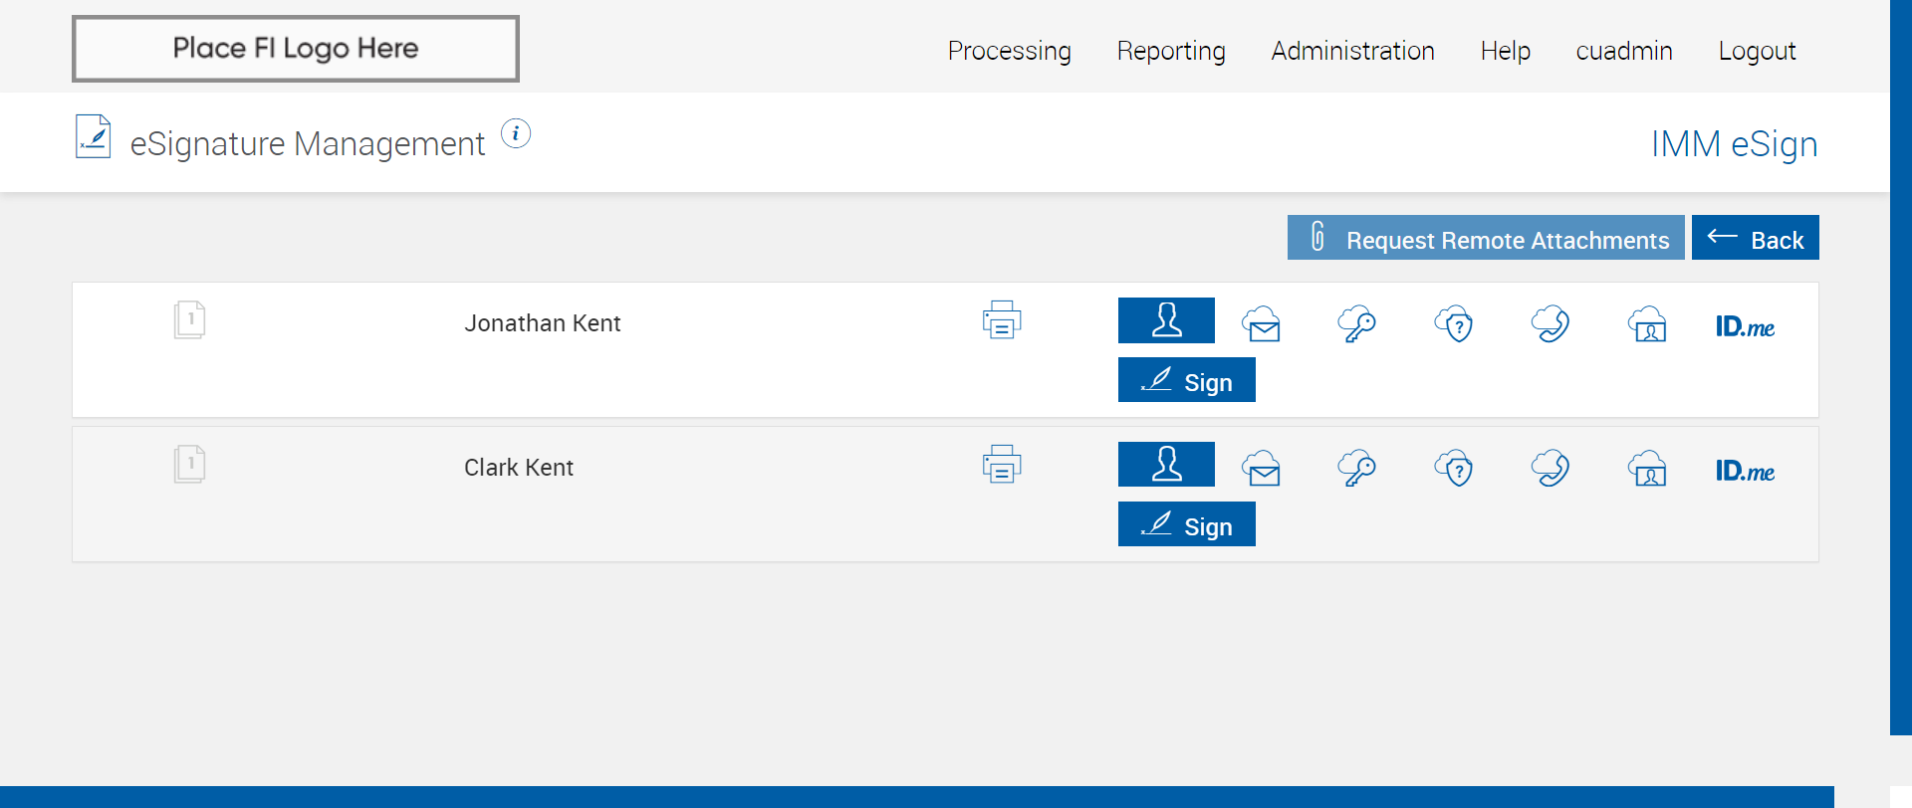
Task: Select email authentication icon for Jonathan Kent
Action: coord(1262,324)
